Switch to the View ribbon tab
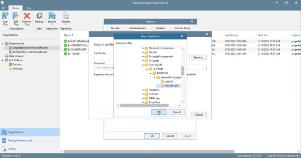The width and height of the screenshot is (301, 158). 28,8
